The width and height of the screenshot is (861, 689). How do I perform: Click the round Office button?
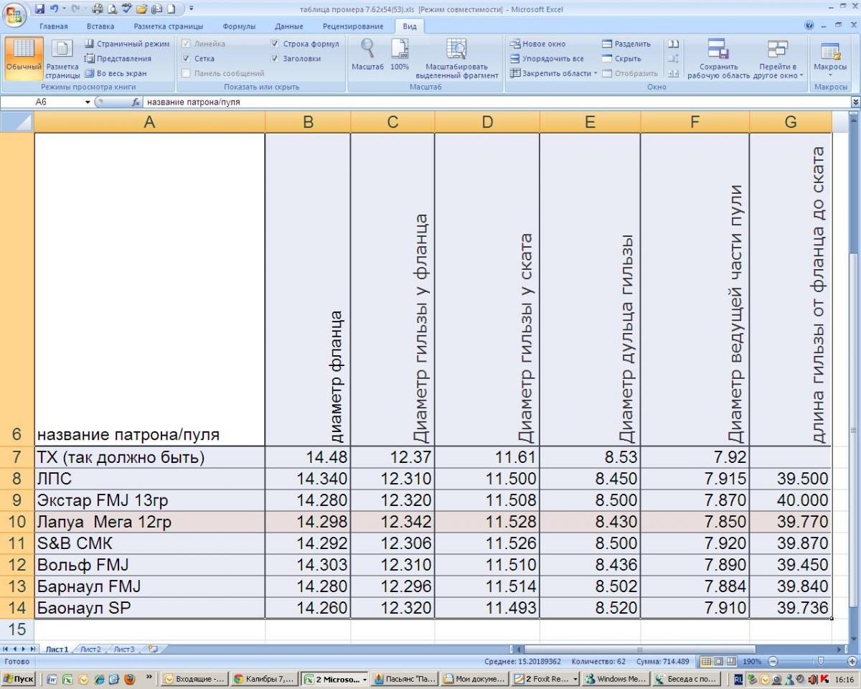[14, 14]
